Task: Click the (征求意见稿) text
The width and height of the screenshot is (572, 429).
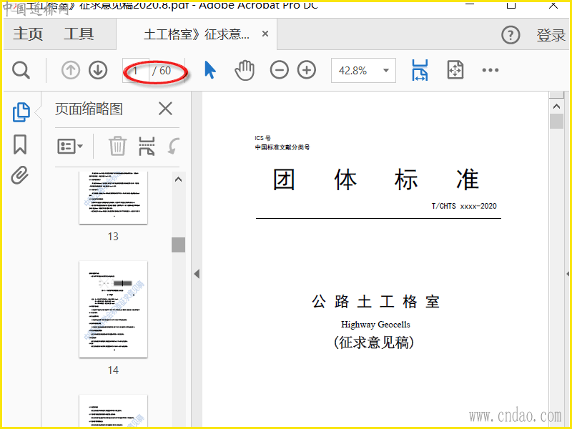Action: click(374, 342)
